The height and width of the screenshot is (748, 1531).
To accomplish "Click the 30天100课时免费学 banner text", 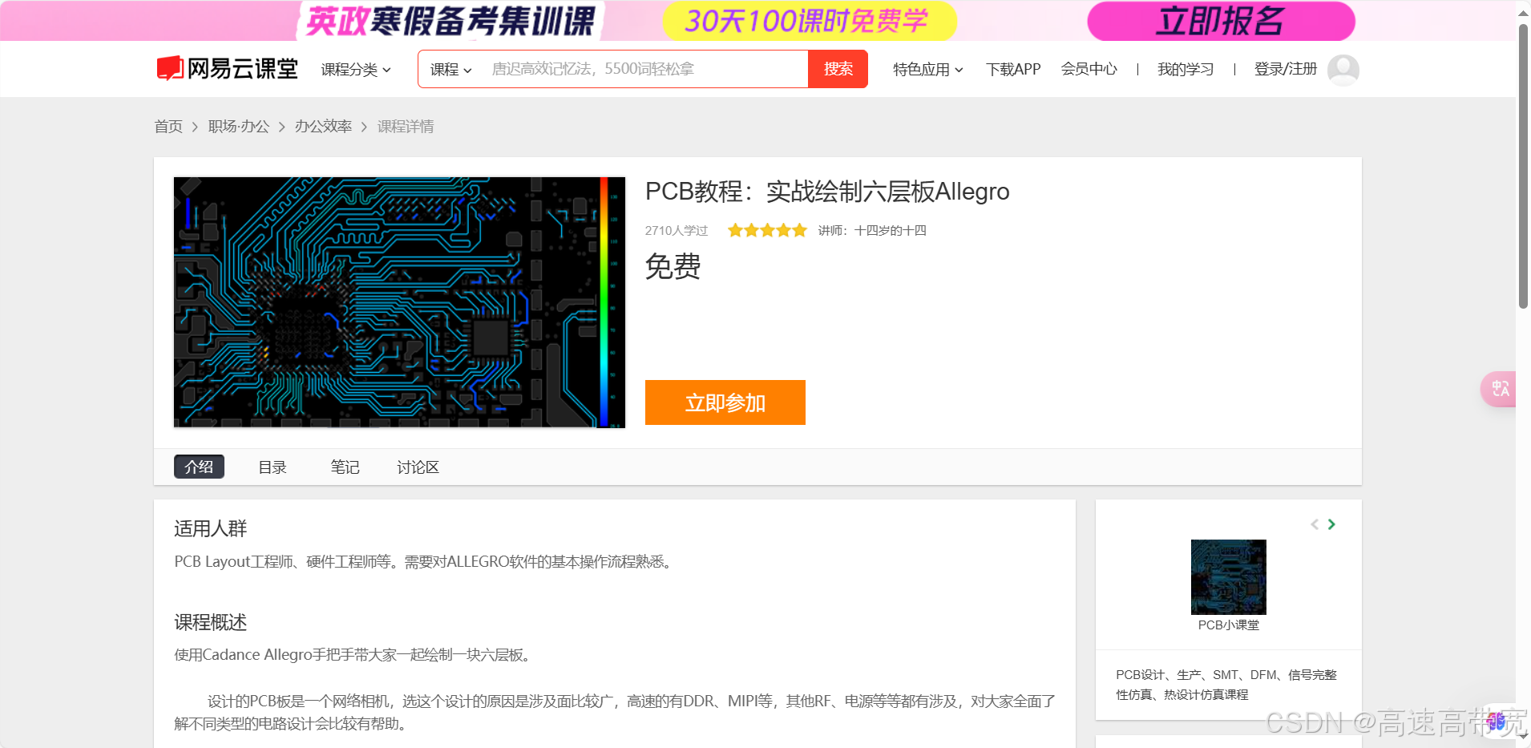I will [x=806, y=21].
